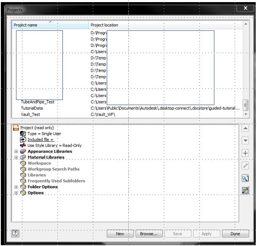Image resolution: width=257 pixels, height=246 pixels.
Task: Select the Libraries tree item
Action: click(37, 175)
